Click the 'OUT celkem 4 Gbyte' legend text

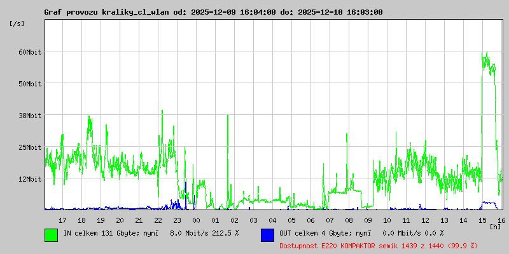click(x=316, y=233)
